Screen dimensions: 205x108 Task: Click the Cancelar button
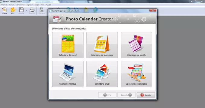point(146,95)
